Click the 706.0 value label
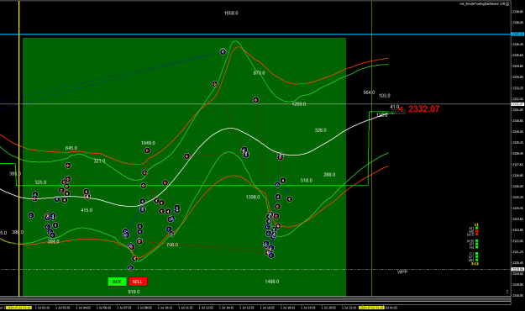 (x=172, y=245)
